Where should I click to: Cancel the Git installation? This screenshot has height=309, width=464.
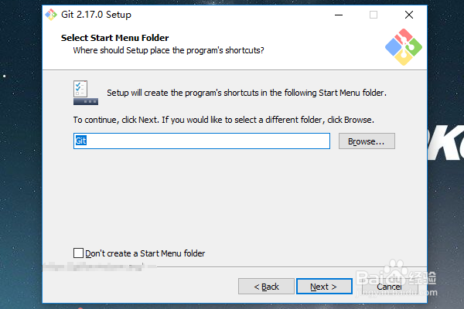389,287
